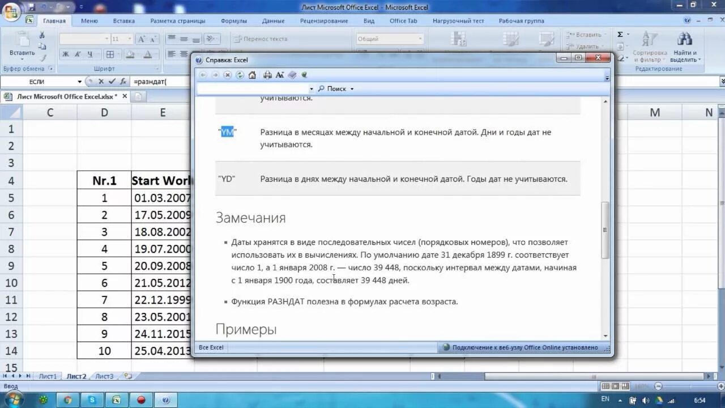
Task: Switch to Разметка страницы tab
Action: 178,21
